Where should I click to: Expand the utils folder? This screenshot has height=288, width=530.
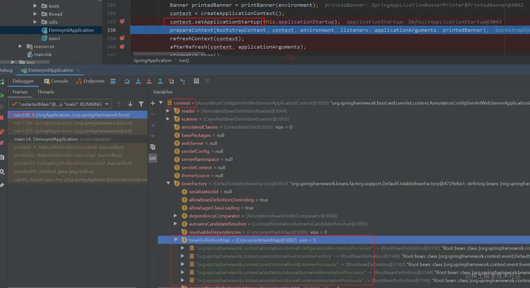(35, 22)
